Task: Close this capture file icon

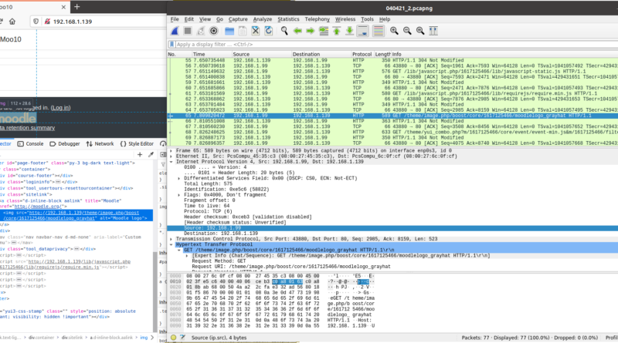Action: point(256,31)
